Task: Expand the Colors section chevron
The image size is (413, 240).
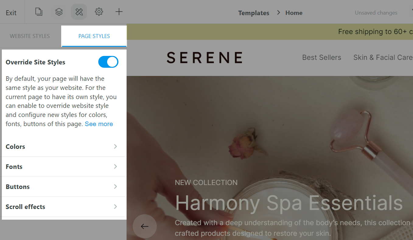Action: point(115,146)
